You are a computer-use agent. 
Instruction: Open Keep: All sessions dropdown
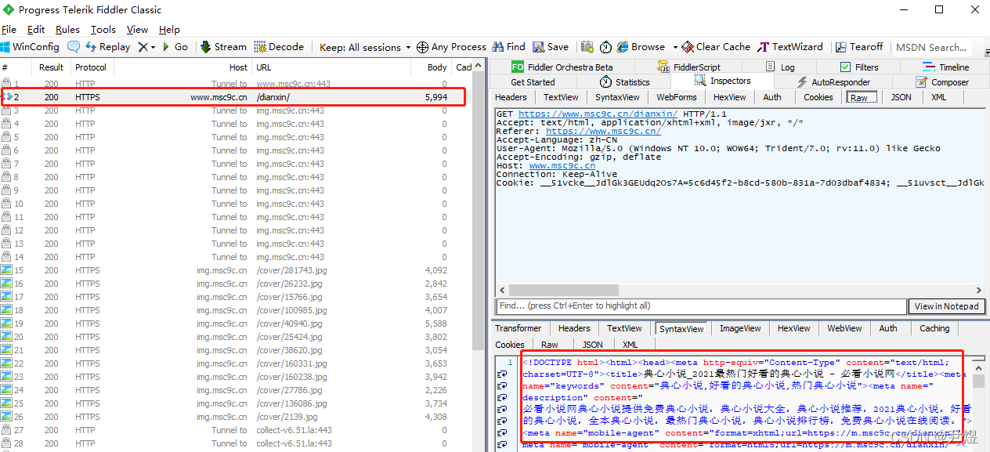[365, 47]
